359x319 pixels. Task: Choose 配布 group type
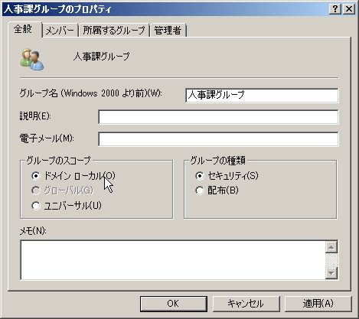click(x=200, y=190)
